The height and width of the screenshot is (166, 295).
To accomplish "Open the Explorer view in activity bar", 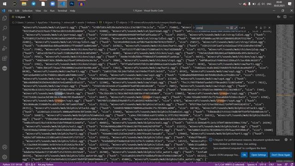I will click(5, 18).
